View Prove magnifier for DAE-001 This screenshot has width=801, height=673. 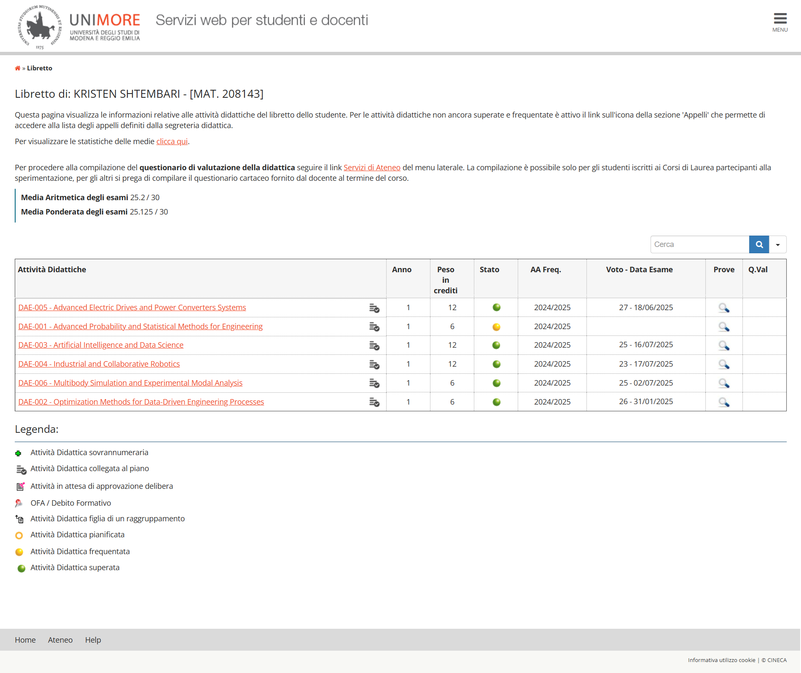coord(724,327)
